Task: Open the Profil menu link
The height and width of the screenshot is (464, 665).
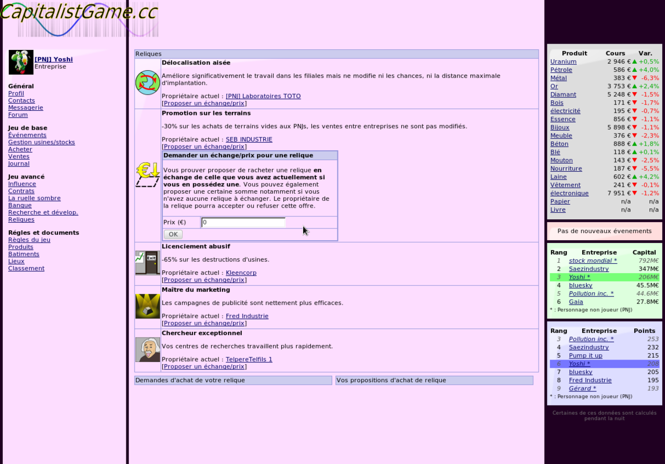Action: point(16,93)
